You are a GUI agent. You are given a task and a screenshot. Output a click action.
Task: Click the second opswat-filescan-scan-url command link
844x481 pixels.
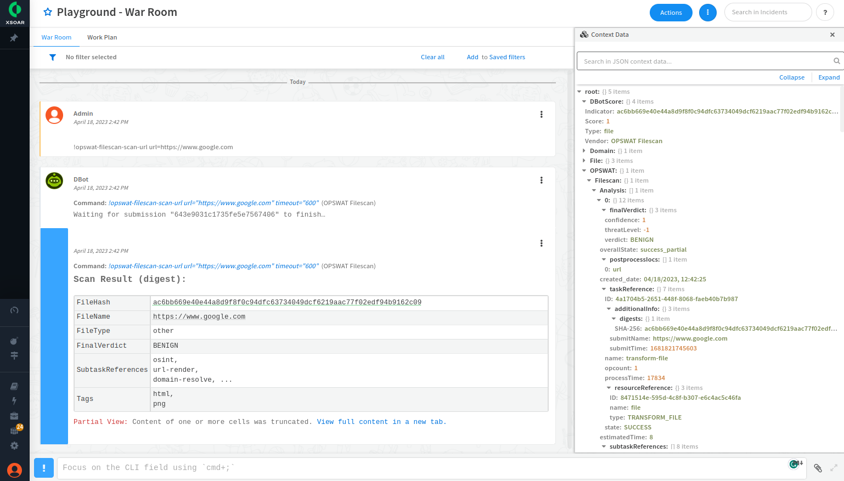pyautogui.click(x=213, y=266)
